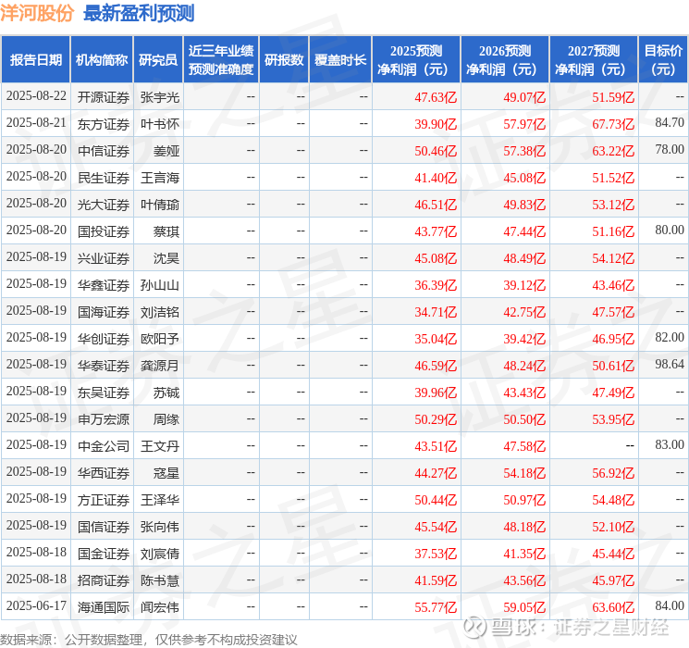The height and width of the screenshot is (648, 689).
Task: Select the 兴业证券 institution cell
Action: click(104, 258)
